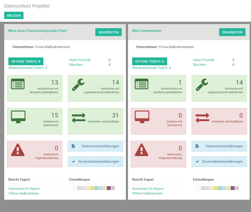Edit first project via its BEARBEITEN button
251x212 pixels.
(x=108, y=32)
